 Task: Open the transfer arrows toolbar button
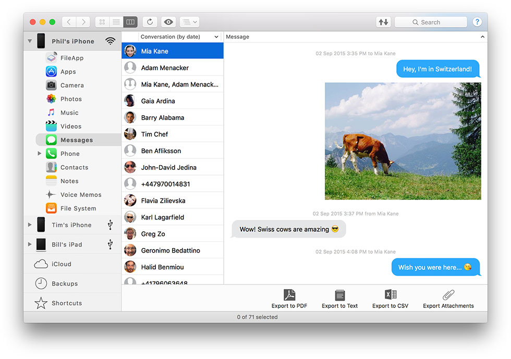[x=383, y=22]
